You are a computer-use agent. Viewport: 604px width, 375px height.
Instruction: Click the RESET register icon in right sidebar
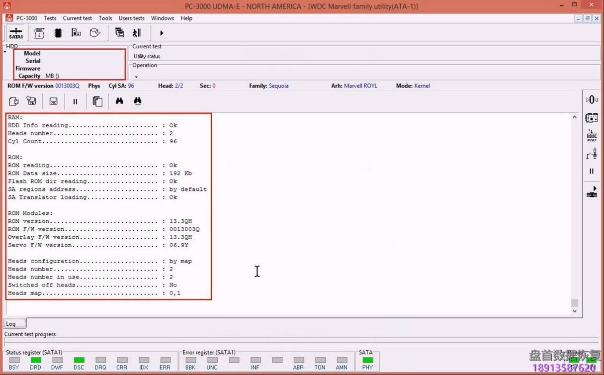592,135
